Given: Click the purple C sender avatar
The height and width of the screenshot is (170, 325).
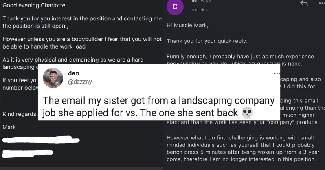Looking at the screenshot, I should (175, 7).
